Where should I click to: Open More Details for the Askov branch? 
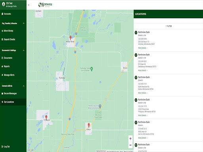point(143,93)
